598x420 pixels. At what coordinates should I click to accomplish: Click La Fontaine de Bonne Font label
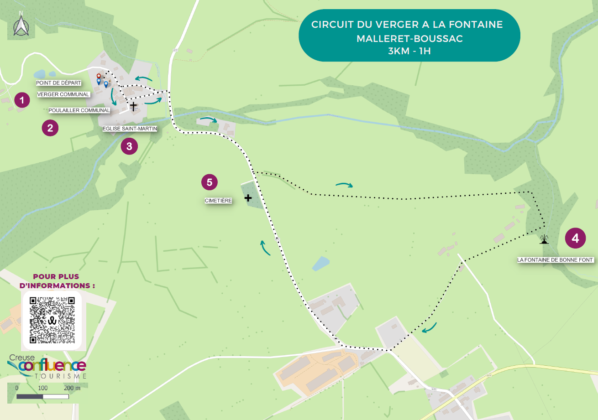(x=555, y=260)
